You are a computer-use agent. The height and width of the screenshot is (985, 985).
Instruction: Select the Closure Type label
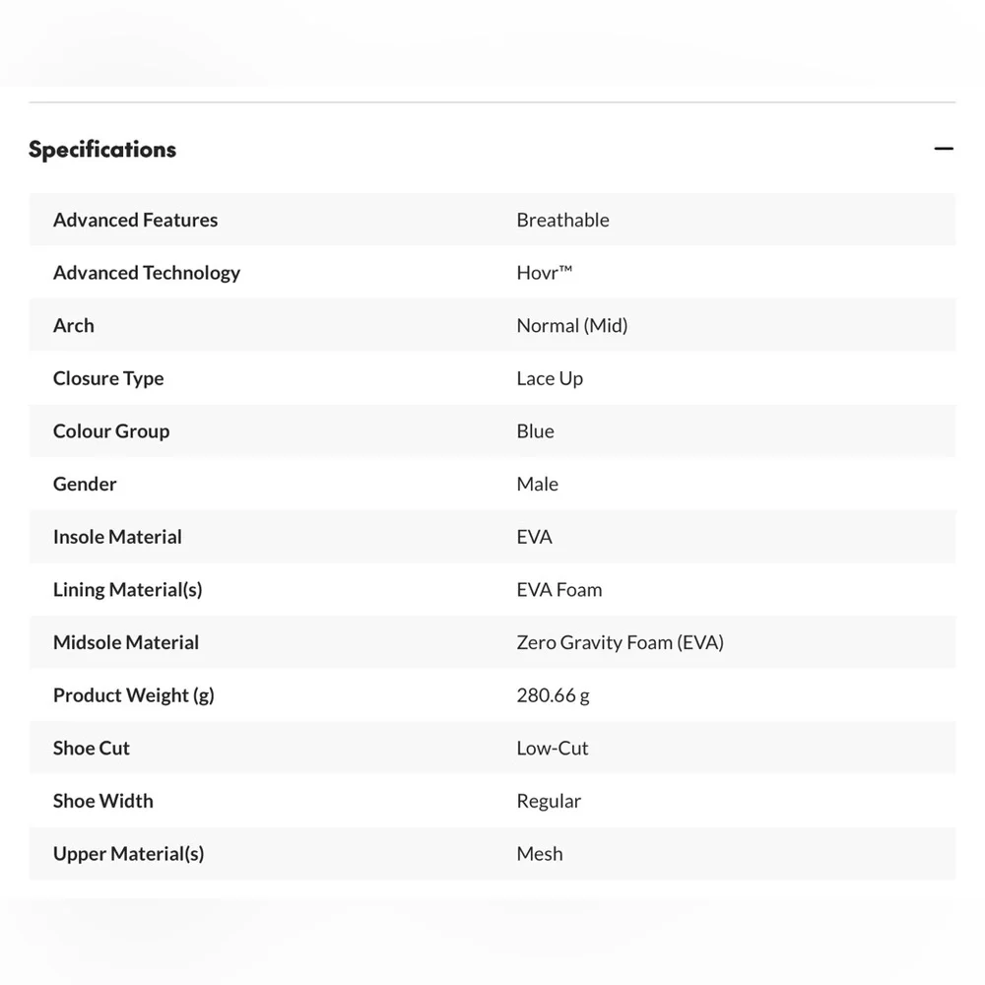(x=108, y=378)
